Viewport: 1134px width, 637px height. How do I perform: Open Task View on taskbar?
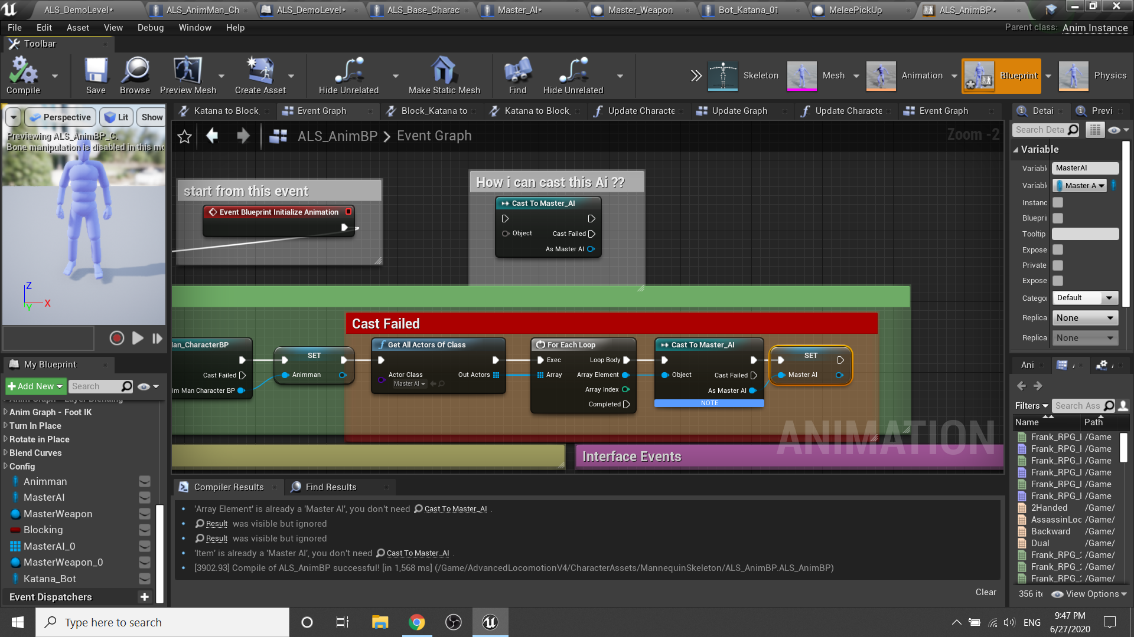[x=343, y=622]
